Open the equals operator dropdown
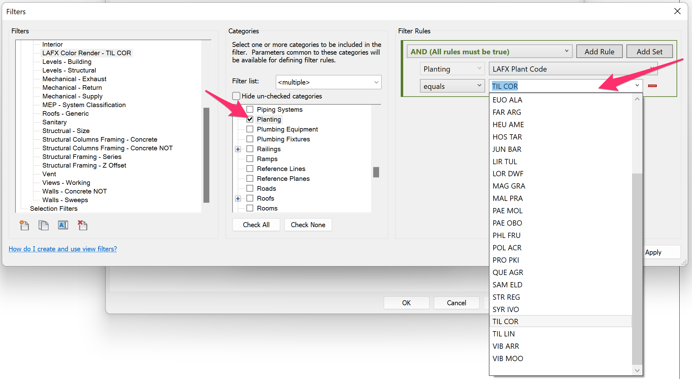This screenshot has height=379, width=692. pos(452,86)
